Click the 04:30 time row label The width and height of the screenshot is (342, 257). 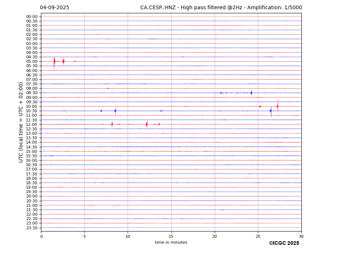[32, 57]
